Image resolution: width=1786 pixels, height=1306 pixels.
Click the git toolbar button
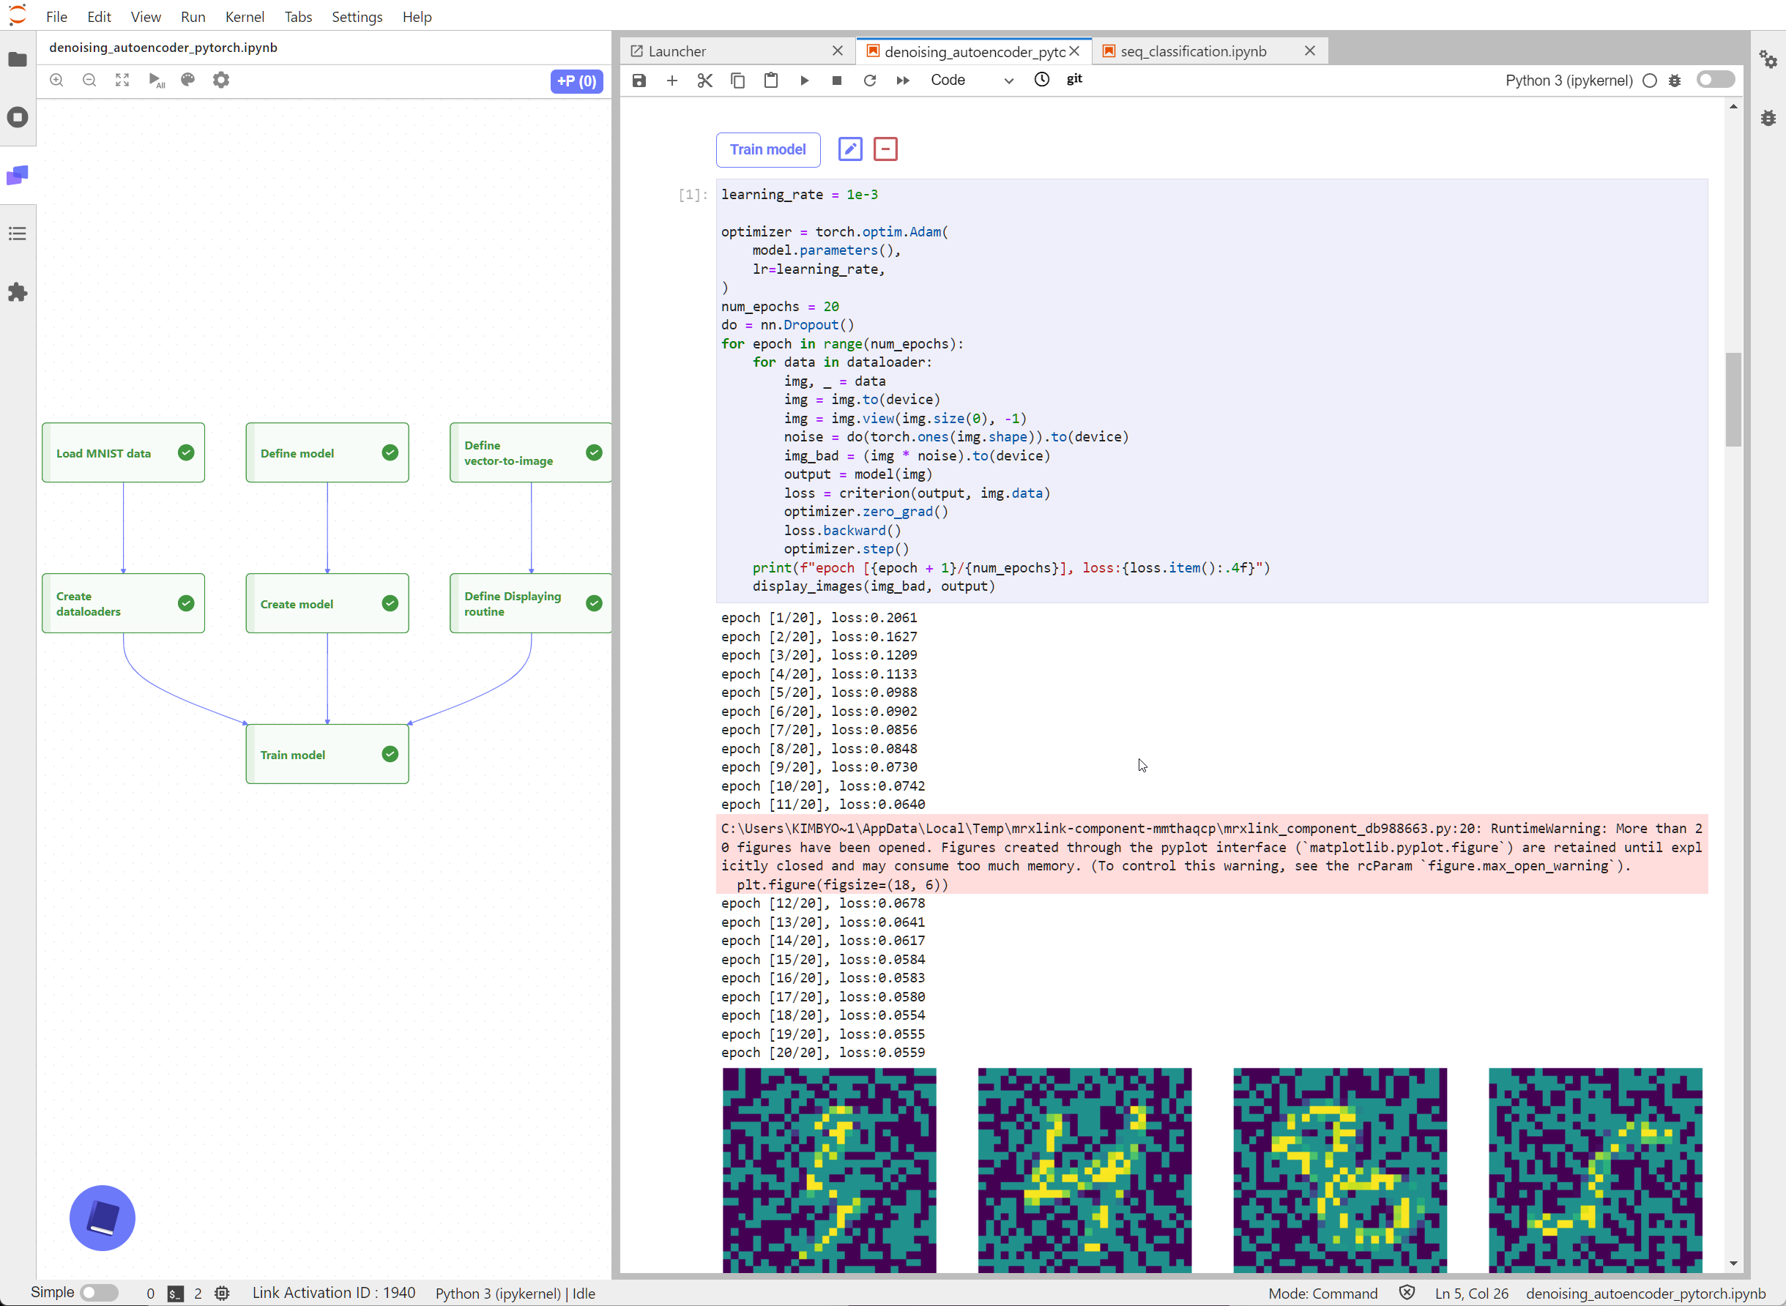[x=1074, y=79]
